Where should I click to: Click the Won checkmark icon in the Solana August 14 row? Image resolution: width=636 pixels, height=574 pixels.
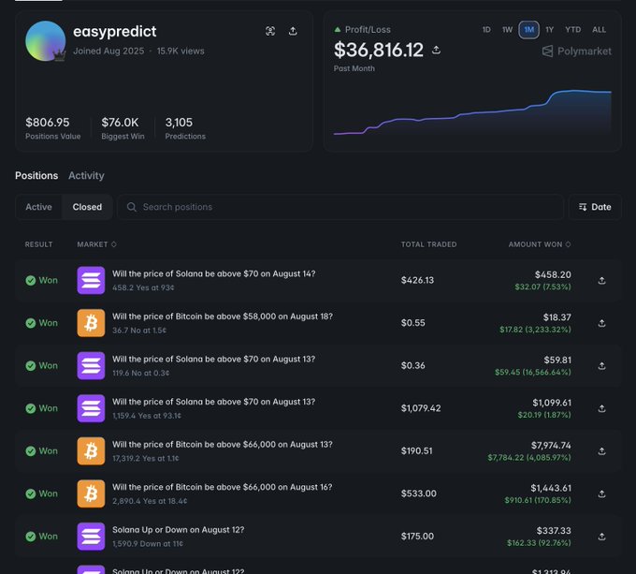point(31,281)
